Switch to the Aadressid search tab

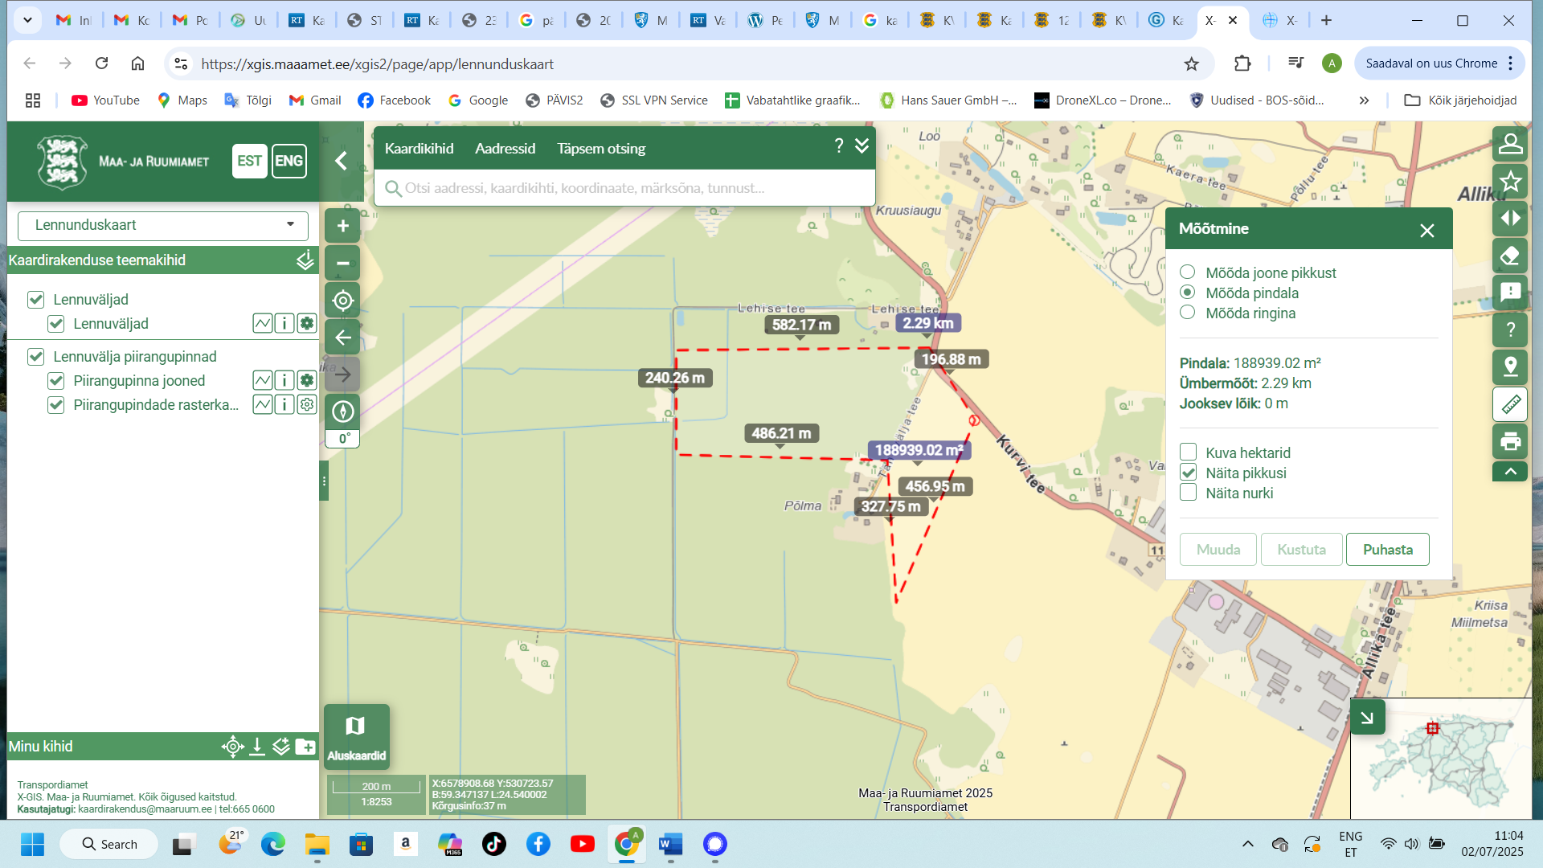[x=505, y=149]
